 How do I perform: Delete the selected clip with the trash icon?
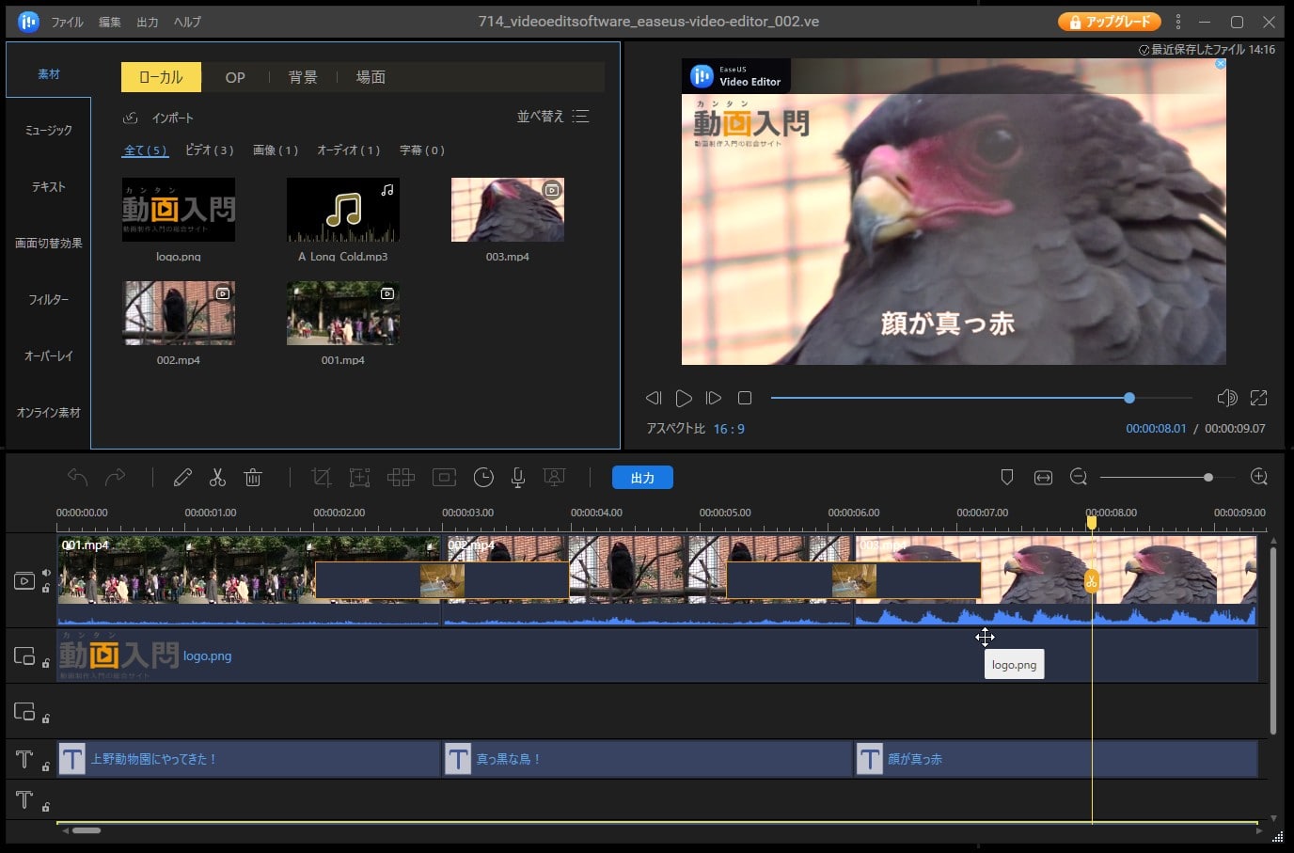click(x=253, y=478)
